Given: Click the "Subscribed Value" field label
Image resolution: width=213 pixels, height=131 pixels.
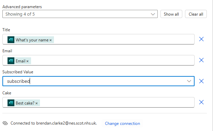Looking at the screenshot, I should [x=18, y=72].
